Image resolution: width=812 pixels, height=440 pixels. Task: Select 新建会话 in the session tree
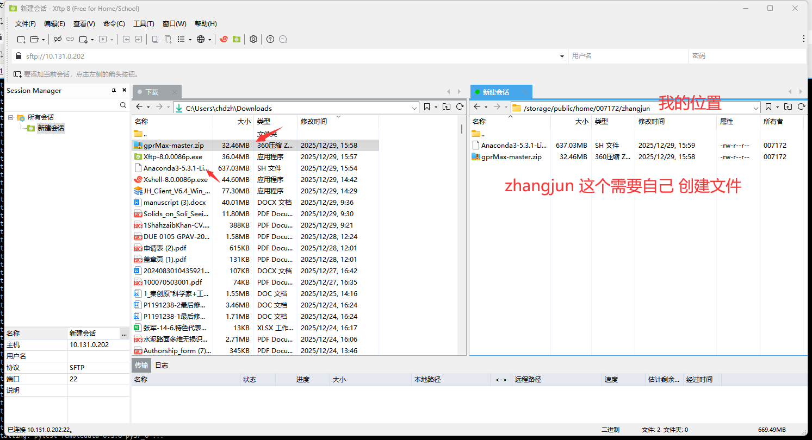coord(51,128)
